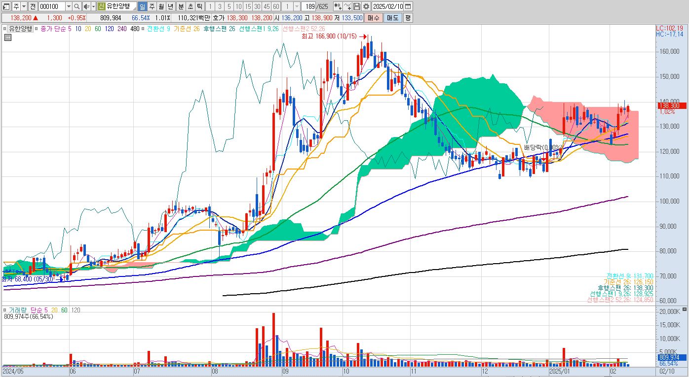This screenshot has height=377, width=689.
Task: Expand dropdown arrow next to 주 market selector
Action: 24,6
